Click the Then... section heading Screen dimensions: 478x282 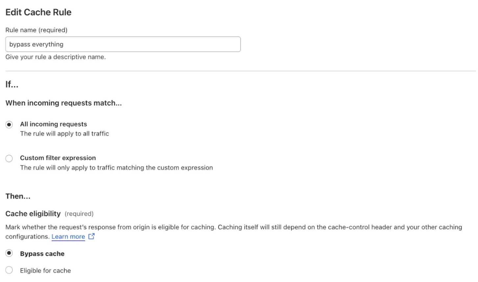click(18, 196)
